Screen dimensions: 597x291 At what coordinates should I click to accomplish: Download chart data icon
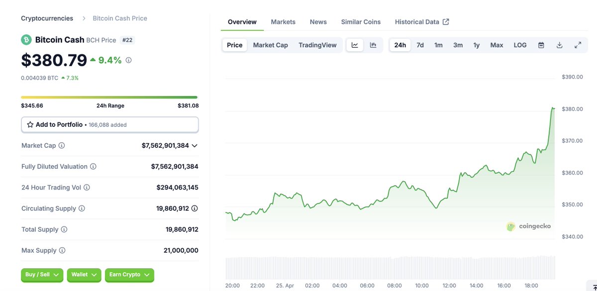click(x=559, y=45)
